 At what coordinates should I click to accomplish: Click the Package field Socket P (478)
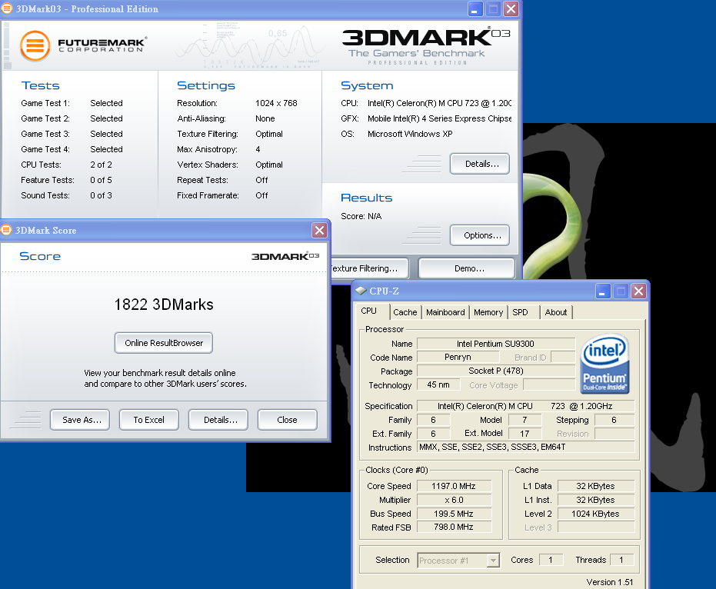pyautogui.click(x=496, y=371)
